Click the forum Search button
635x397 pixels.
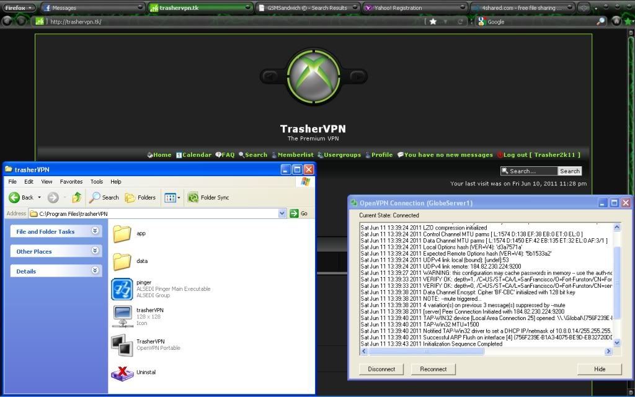[569, 171]
